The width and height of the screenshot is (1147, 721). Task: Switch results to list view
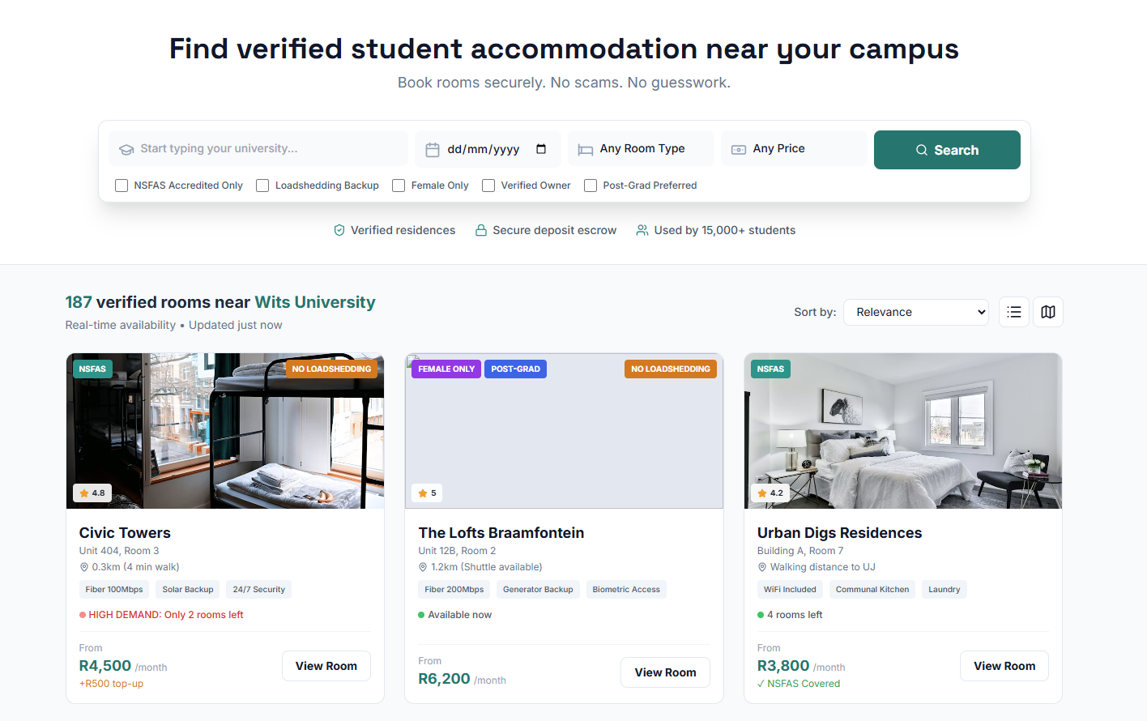(x=1013, y=312)
